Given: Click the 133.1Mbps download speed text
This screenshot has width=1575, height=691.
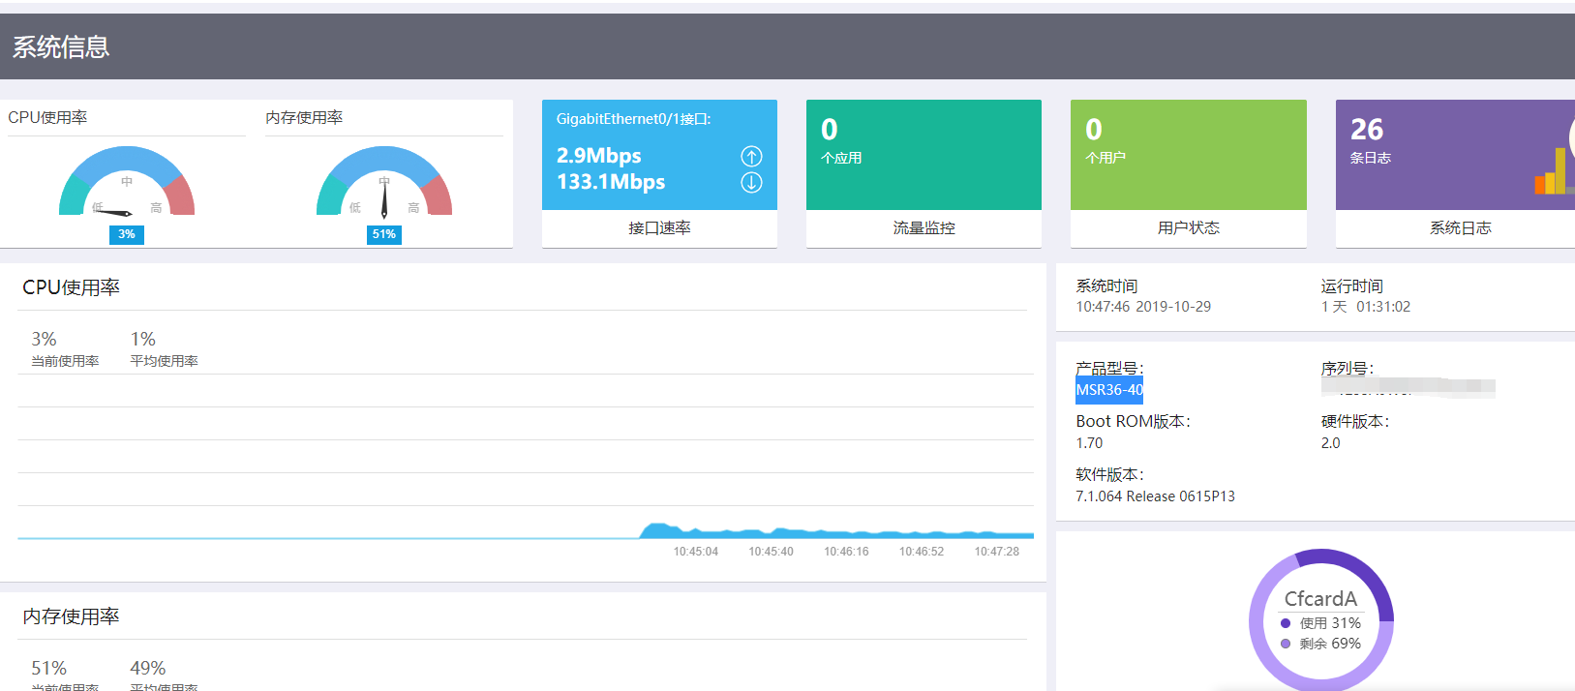Looking at the screenshot, I should click(611, 182).
